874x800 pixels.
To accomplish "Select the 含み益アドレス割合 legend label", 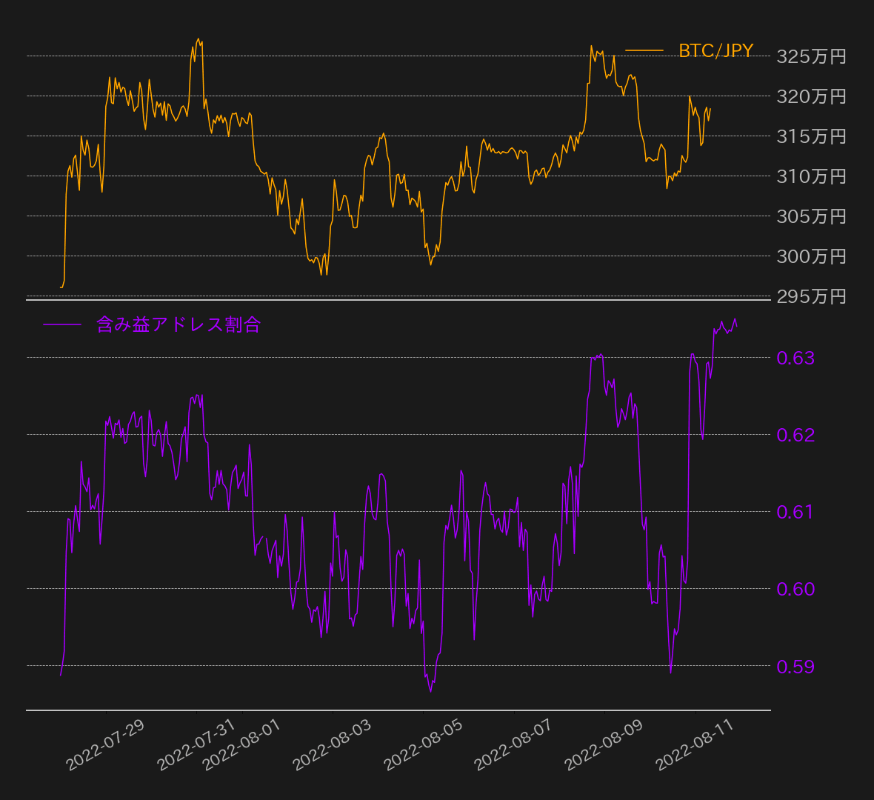I will click(178, 324).
